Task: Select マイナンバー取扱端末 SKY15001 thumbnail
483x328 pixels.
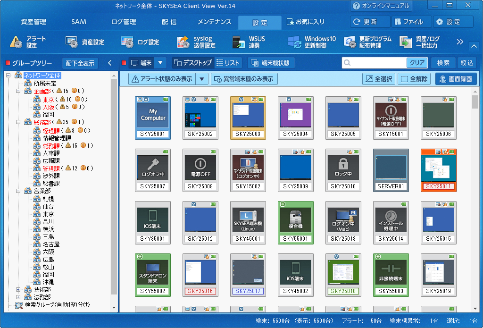Action: [391, 118]
